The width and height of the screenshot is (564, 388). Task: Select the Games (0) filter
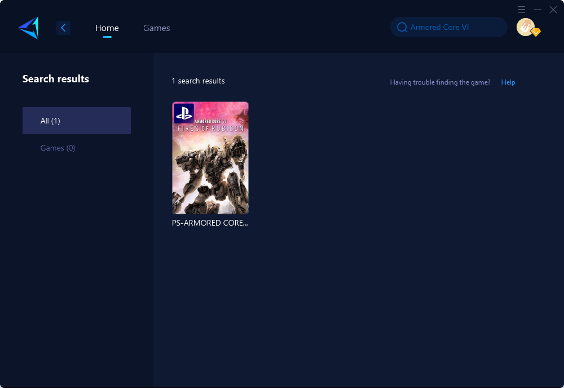click(x=58, y=148)
